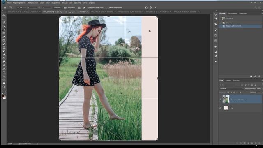The image size is (263, 148).
Task: Add a layer mask from Layers footer
Action: pyautogui.click(x=245, y=143)
